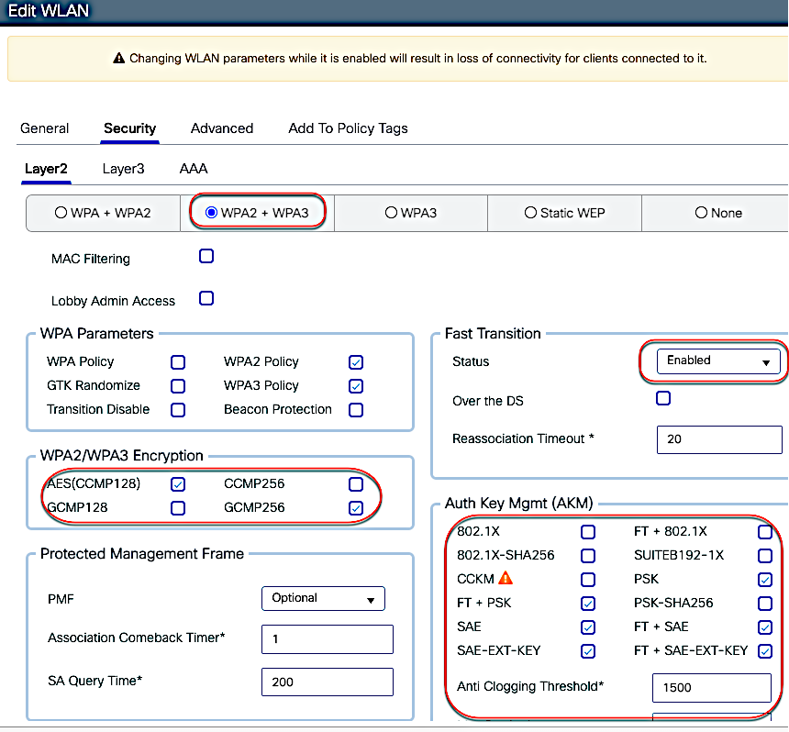Open the Advanced tab
Screen dimensions: 789x732
coord(222,128)
